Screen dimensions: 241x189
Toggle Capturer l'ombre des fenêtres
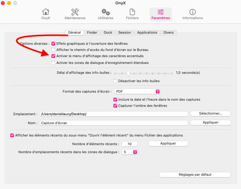tap(115, 106)
